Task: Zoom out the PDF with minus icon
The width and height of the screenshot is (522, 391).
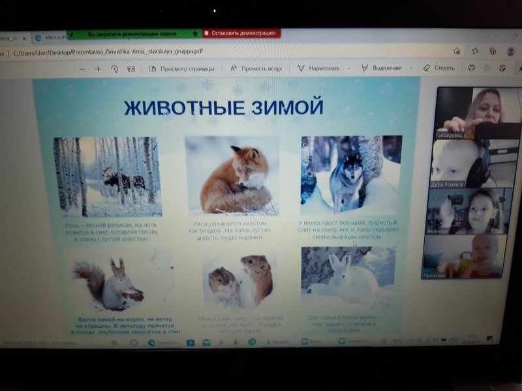Action: [x=82, y=69]
